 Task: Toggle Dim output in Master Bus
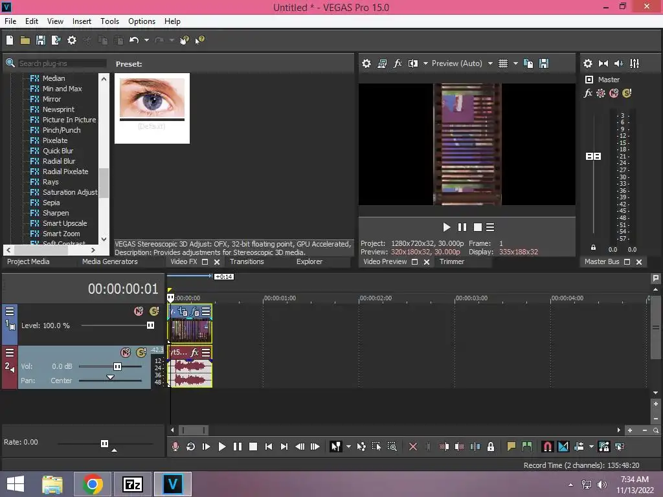click(x=618, y=63)
